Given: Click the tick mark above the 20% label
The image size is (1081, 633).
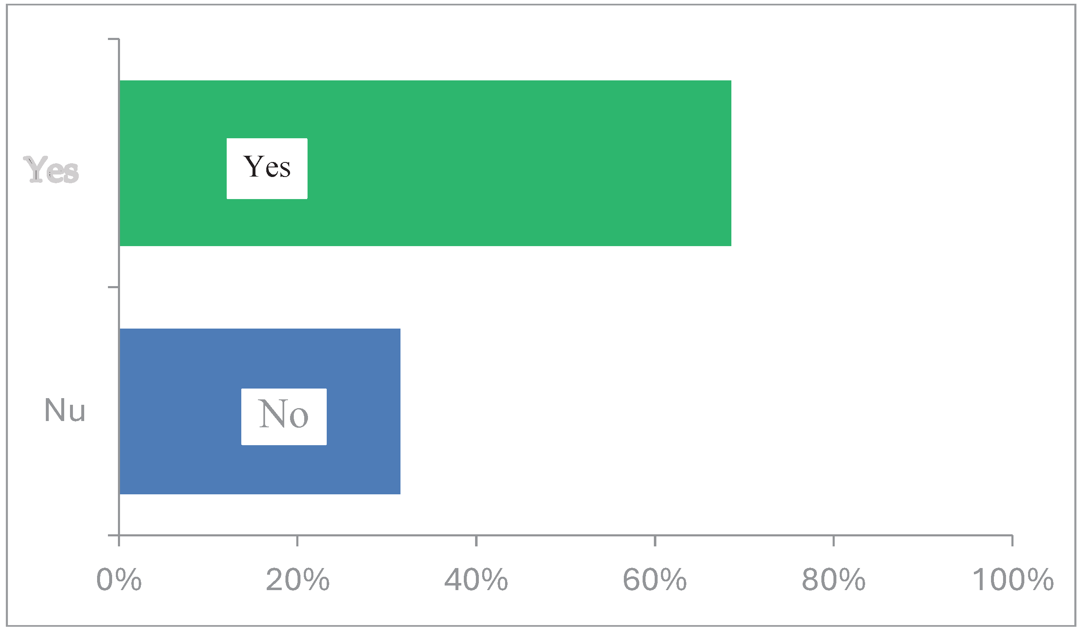Looking at the screenshot, I should 297,541.
